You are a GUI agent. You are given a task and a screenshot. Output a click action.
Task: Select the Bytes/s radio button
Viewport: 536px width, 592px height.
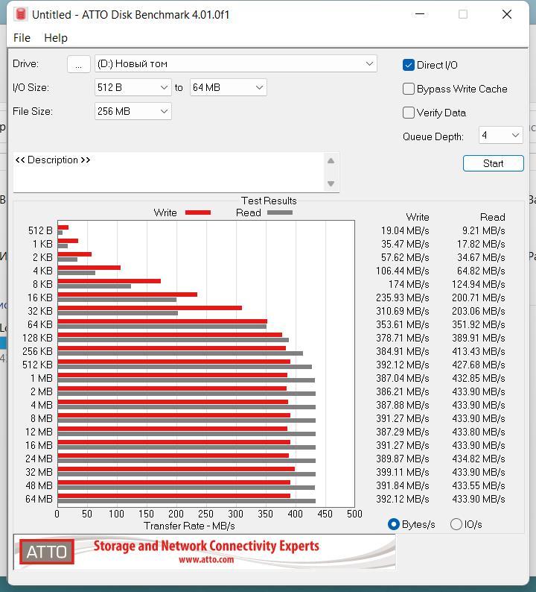pos(394,524)
